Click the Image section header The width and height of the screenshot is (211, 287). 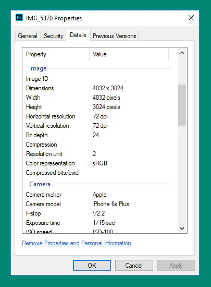[x=38, y=68]
